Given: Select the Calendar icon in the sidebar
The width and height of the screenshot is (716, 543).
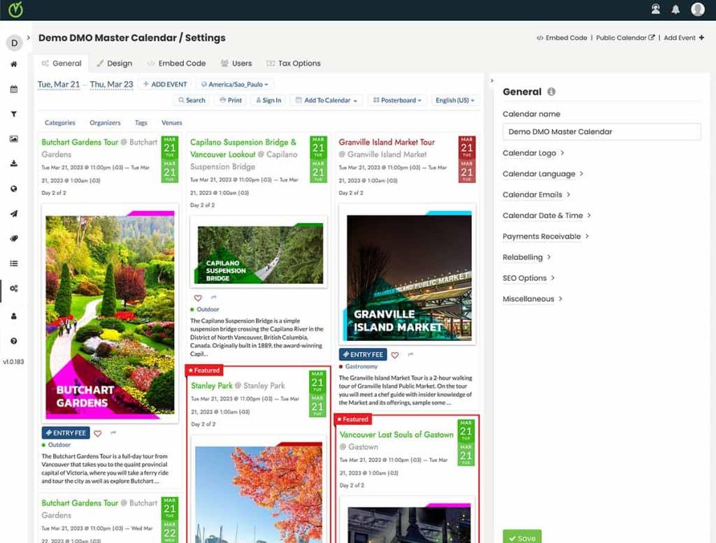Looking at the screenshot, I should 15,89.
